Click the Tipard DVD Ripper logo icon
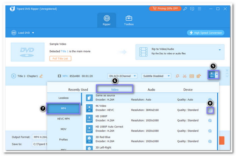 tap(12, 8)
